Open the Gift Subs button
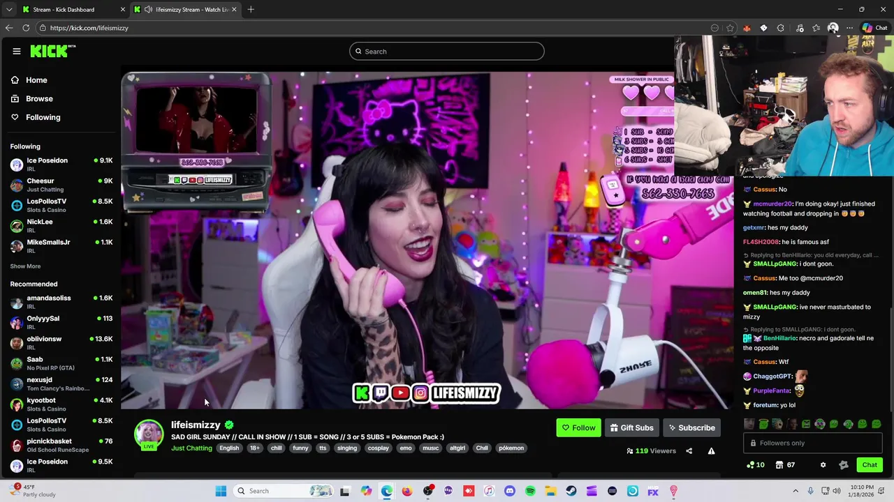 coord(631,427)
